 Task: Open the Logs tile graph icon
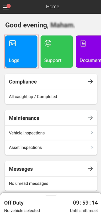[13, 43]
